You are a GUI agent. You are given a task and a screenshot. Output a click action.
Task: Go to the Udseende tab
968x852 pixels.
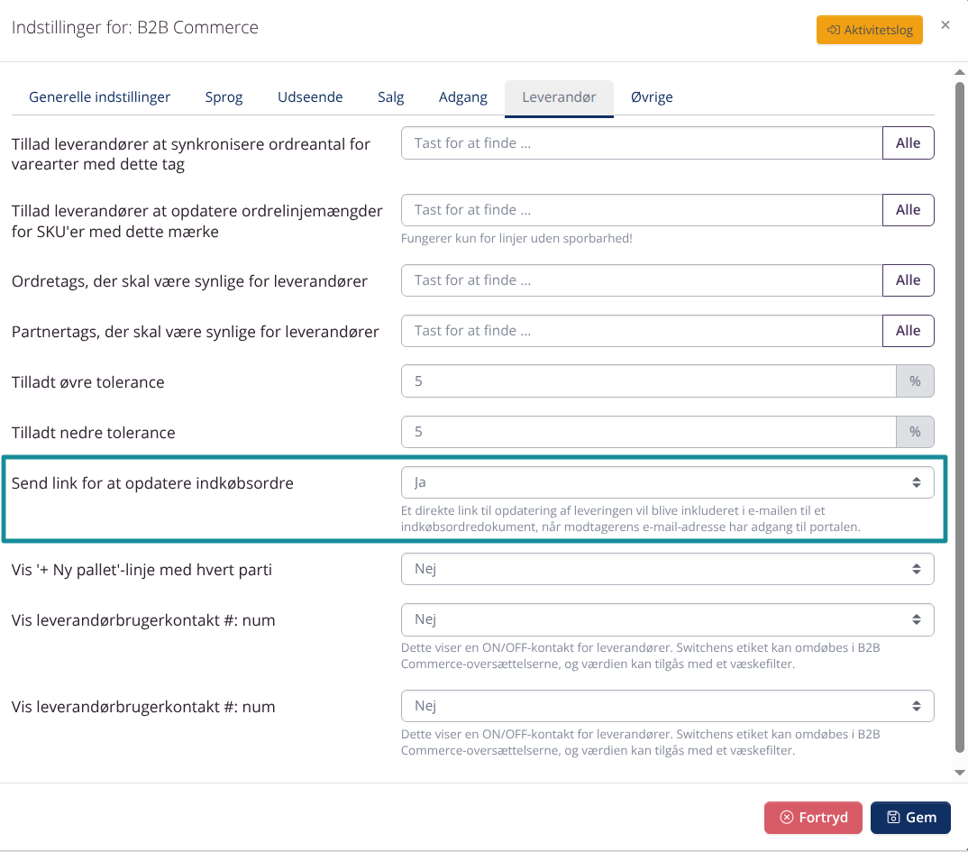310,97
